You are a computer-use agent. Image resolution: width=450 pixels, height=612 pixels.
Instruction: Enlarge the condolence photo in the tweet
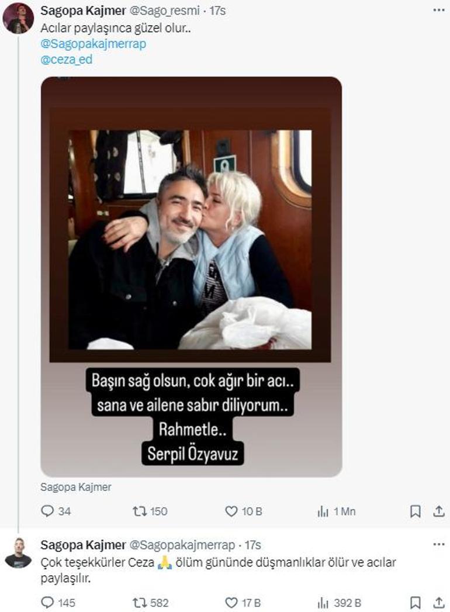(x=191, y=275)
